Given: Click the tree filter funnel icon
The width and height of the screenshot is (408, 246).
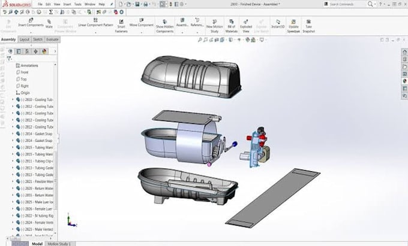Looking at the screenshot, I should [9, 59].
